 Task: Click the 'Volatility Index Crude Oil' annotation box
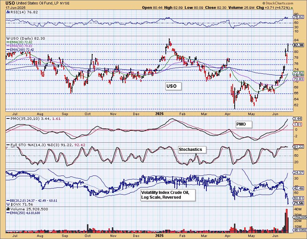click(x=168, y=195)
